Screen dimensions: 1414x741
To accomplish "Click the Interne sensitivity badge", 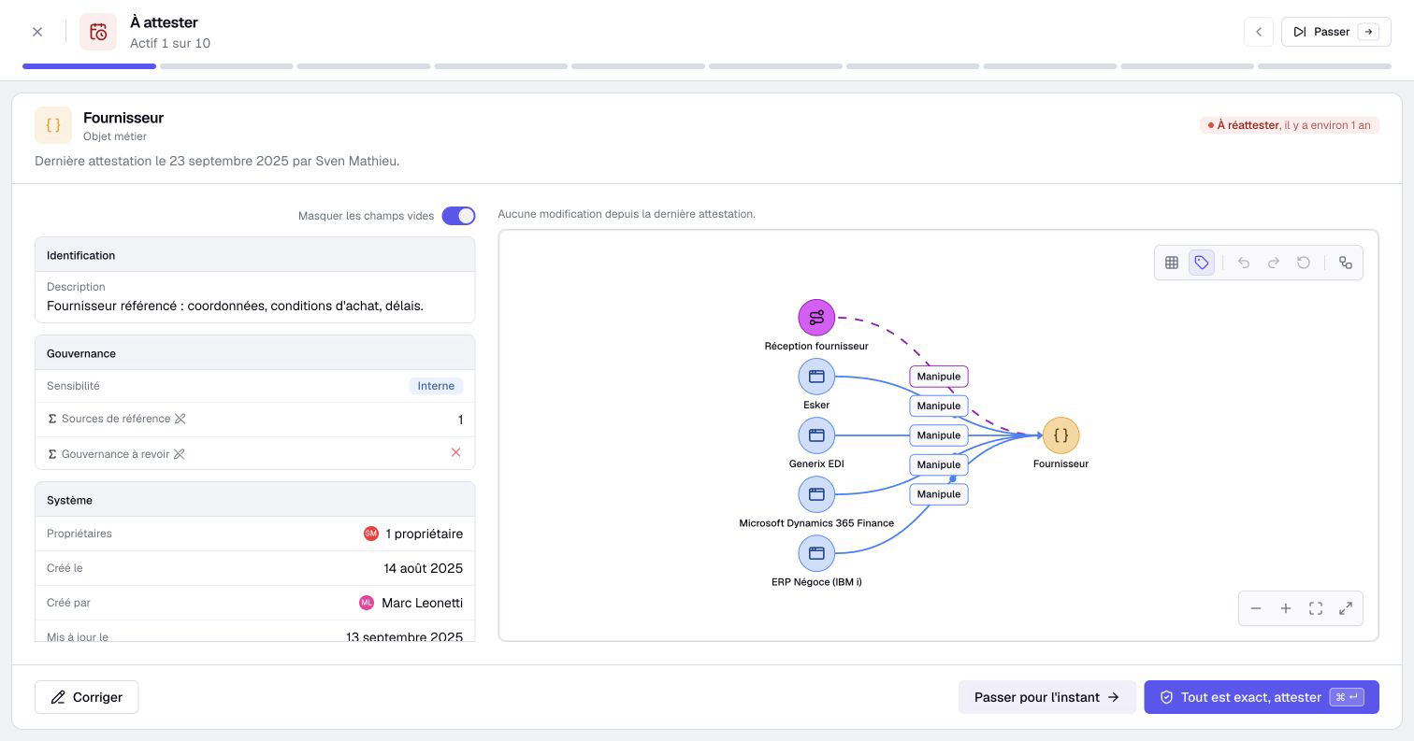I will point(436,386).
